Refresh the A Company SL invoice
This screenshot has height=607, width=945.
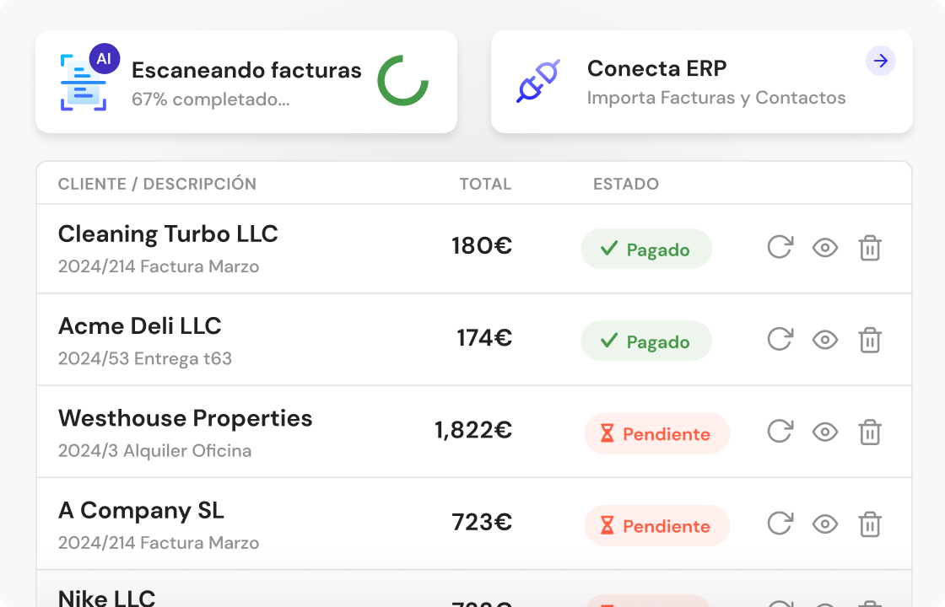[780, 524]
